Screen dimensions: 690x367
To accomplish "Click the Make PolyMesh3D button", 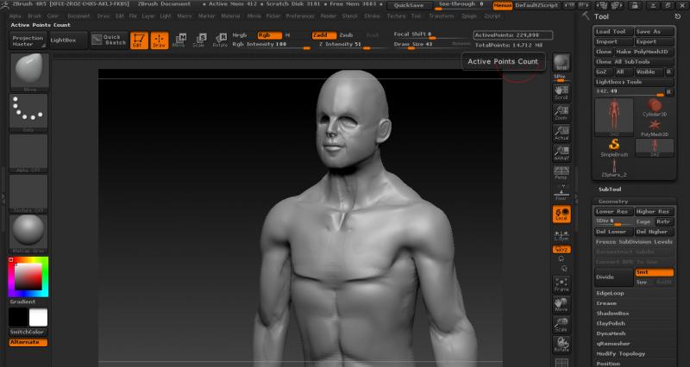I will point(644,52).
